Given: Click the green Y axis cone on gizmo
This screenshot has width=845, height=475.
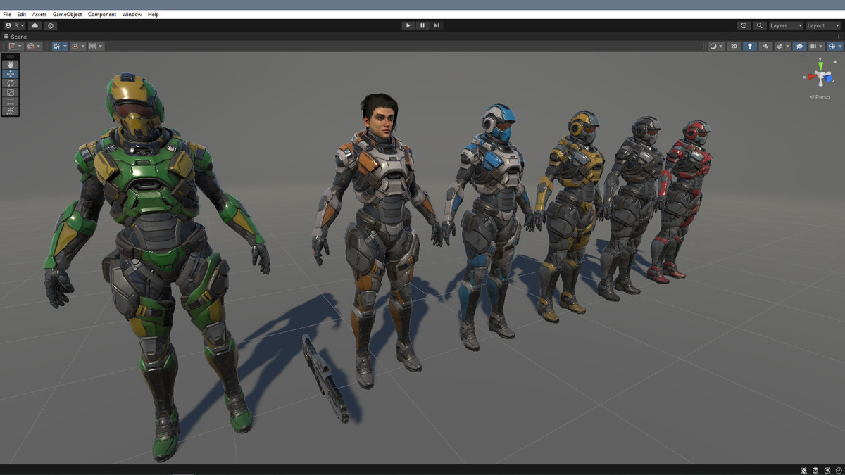Looking at the screenshot, I should (x=820, y=66).
